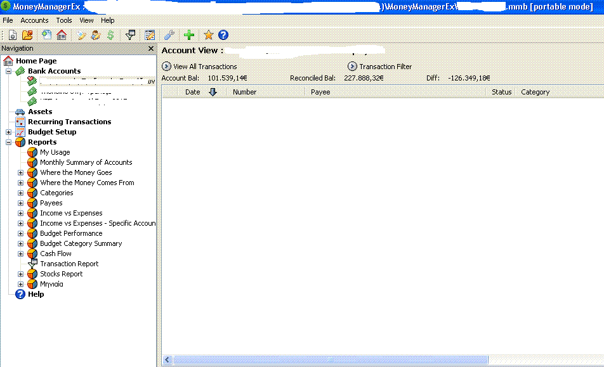
Task: Expand Income vs Expenses - Specific Accounts node
Action: (x=21, y=224)
